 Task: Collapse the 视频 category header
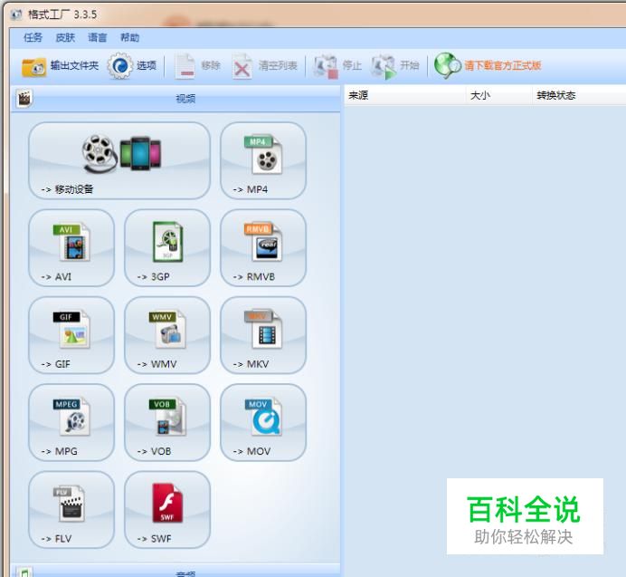[175, 99]
